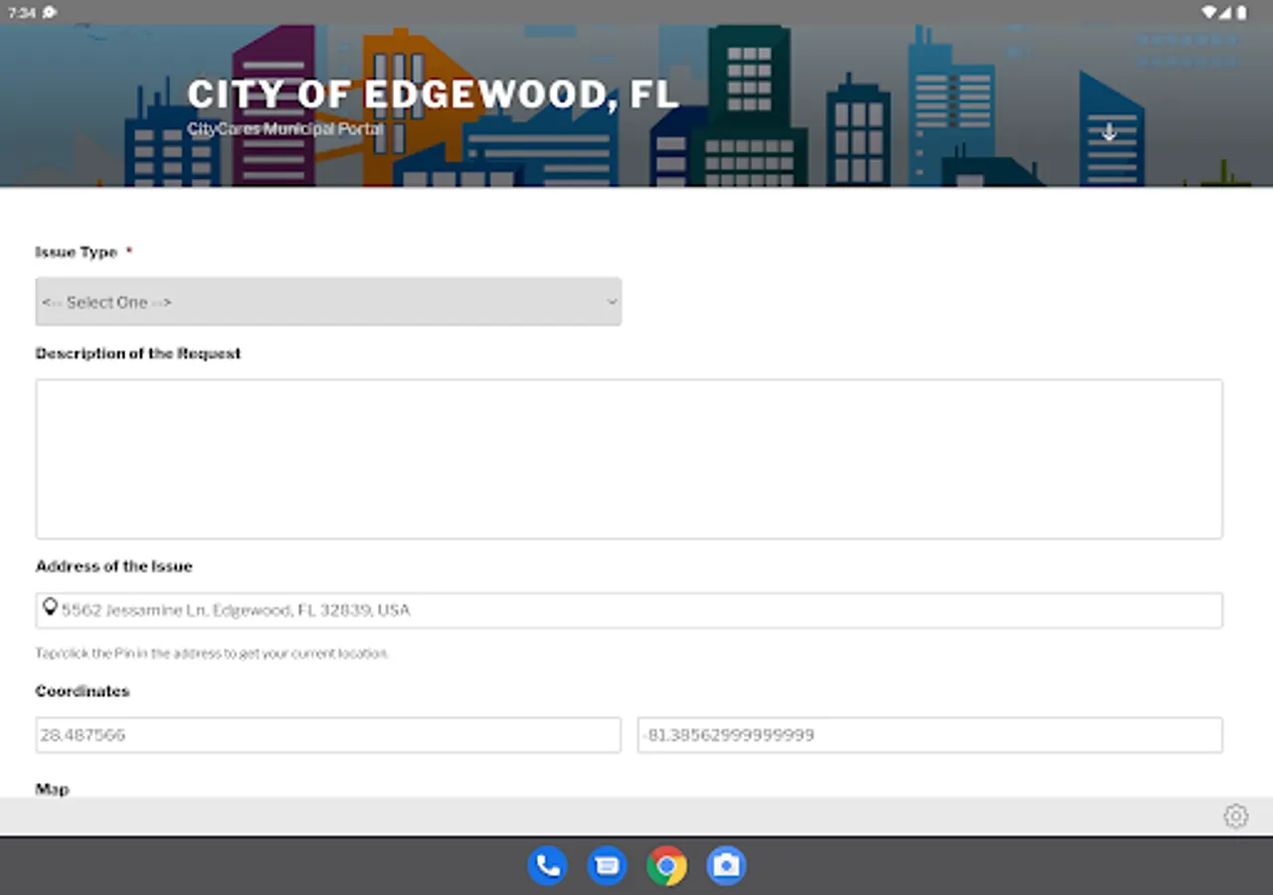Launch Chrome from the dock
1273x895 pixels.
click(666, 865)
